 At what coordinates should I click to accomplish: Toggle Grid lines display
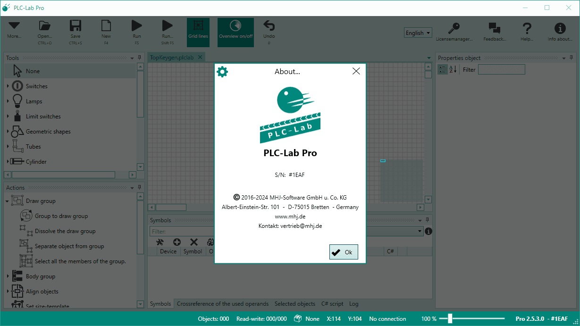(x=198, y=32)
